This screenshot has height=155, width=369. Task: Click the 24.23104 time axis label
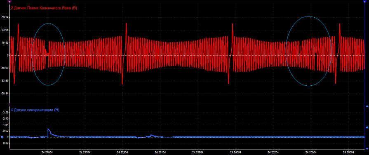pos(160,153)
